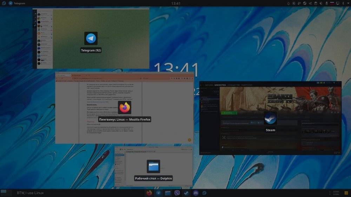Open Telegram from the bottom dock
The image size is (351, 197).
tap(158, 193)
